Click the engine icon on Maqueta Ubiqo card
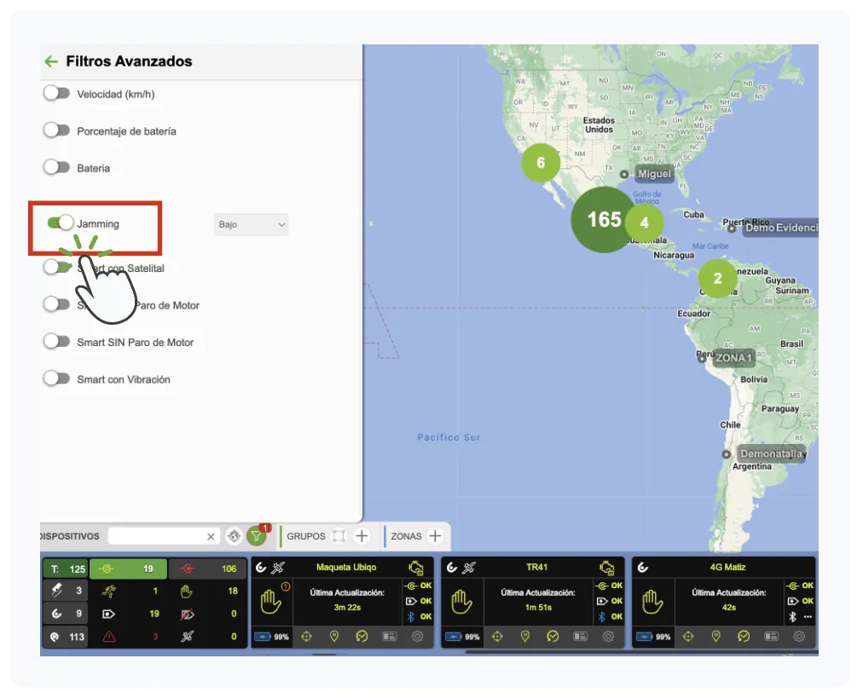Viewport: 857px width, 693px height. click(416, 568)
